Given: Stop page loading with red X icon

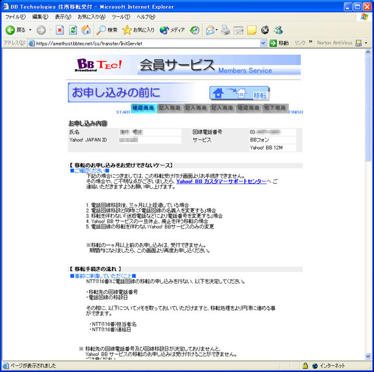Looking at the screenshot, I should [60, 30].
